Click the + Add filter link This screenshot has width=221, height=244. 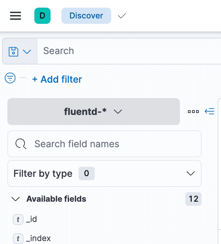pyautogui.click(x=57, y=79)
